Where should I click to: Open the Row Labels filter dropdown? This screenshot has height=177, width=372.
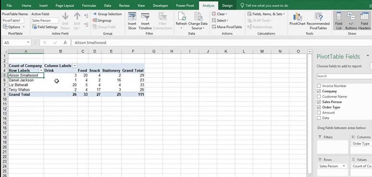41,71
